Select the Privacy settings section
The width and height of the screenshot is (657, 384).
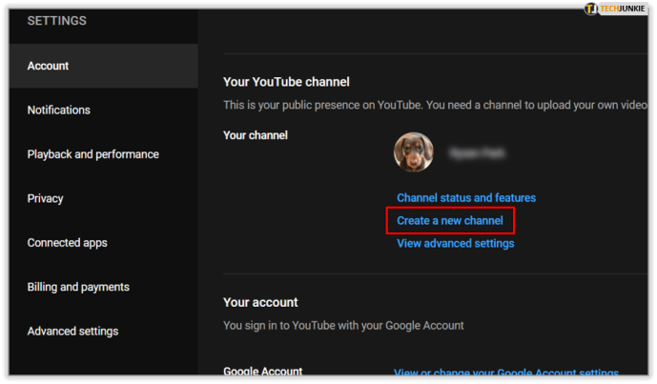click(x=45, y=198)
